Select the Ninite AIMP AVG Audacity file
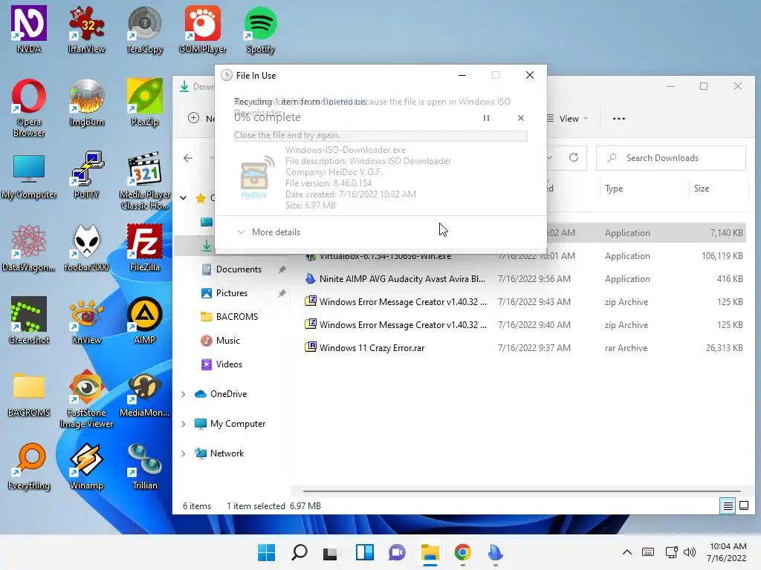The height and width of the screenshot is (570, 761). (523, 279)
